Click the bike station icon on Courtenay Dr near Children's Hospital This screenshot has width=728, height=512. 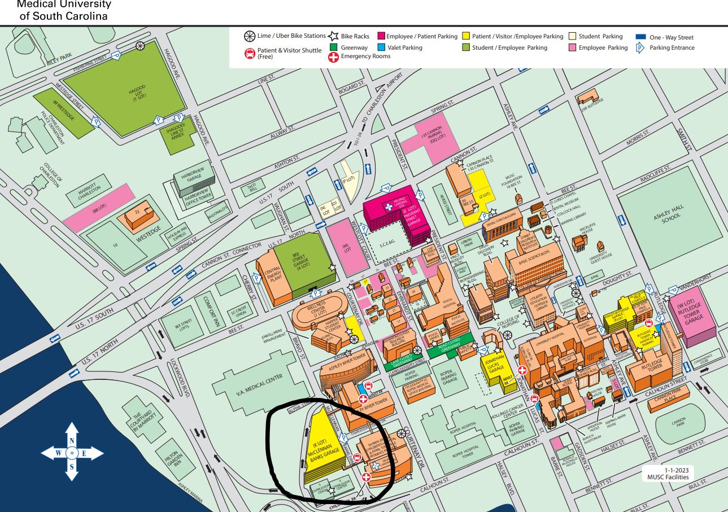tap(402, 434)
